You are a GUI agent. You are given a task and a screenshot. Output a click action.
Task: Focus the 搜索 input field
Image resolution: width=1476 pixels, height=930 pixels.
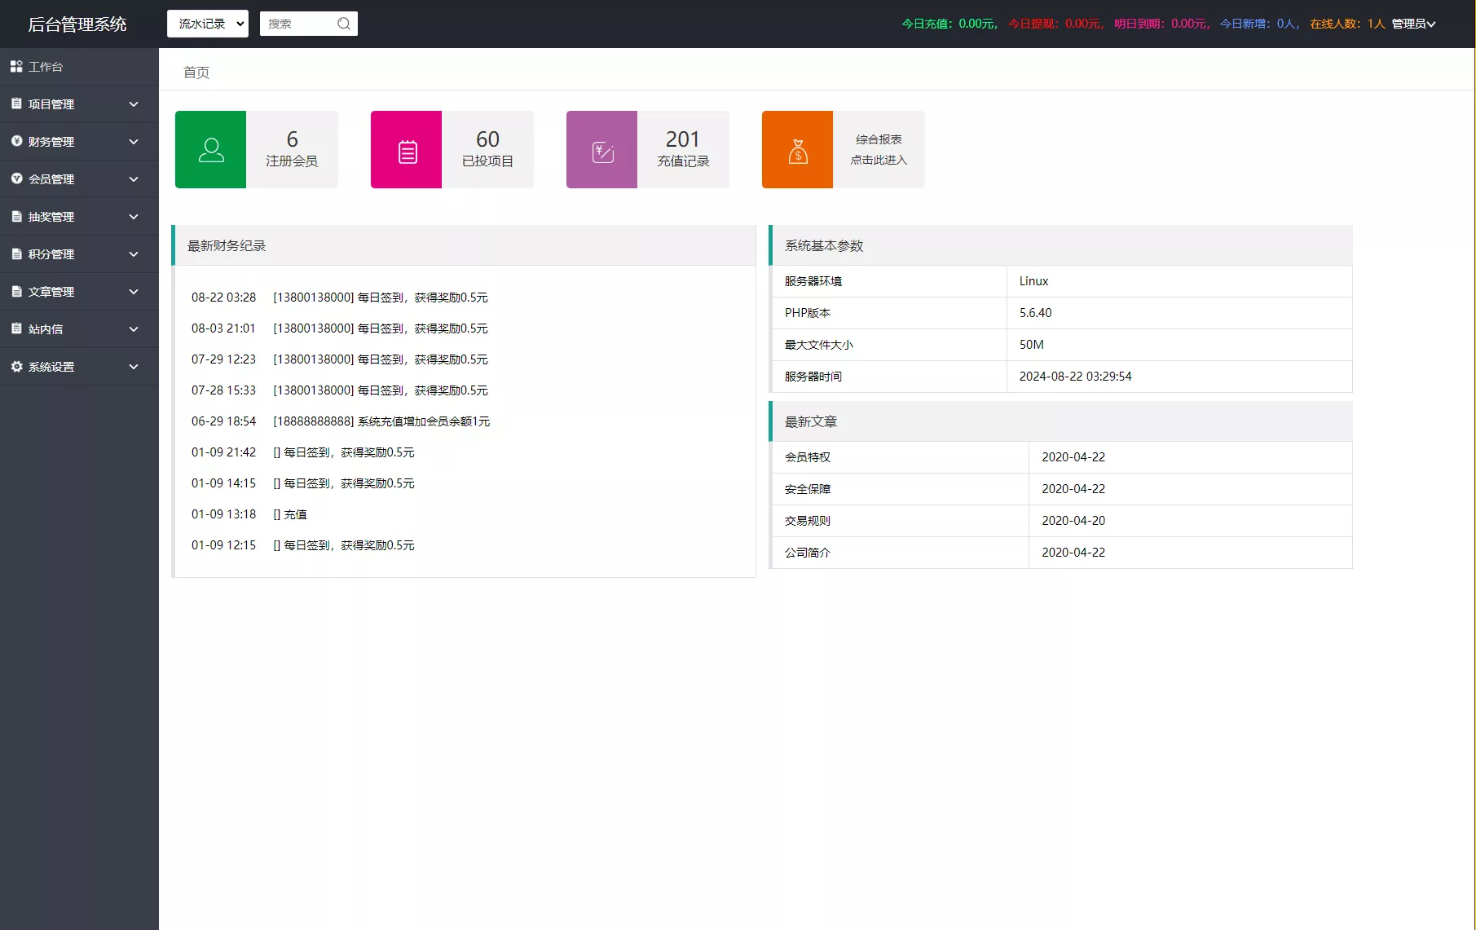point(298,24)
